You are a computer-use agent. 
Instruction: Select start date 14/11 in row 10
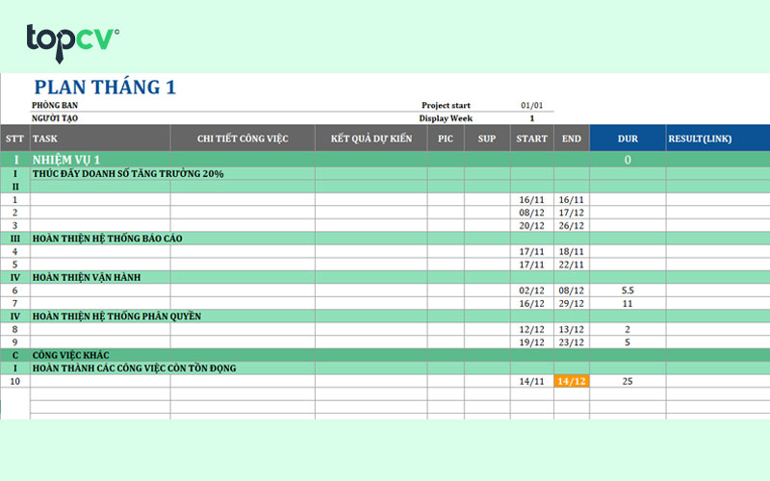532,381
